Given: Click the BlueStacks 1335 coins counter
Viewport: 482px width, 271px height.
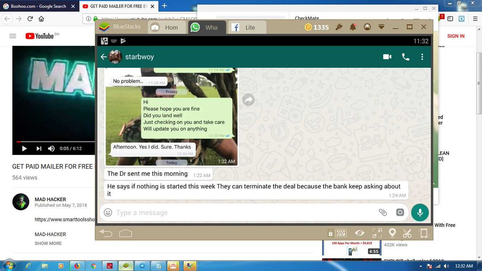Looking at the screenshot, I should pos(317,27).
